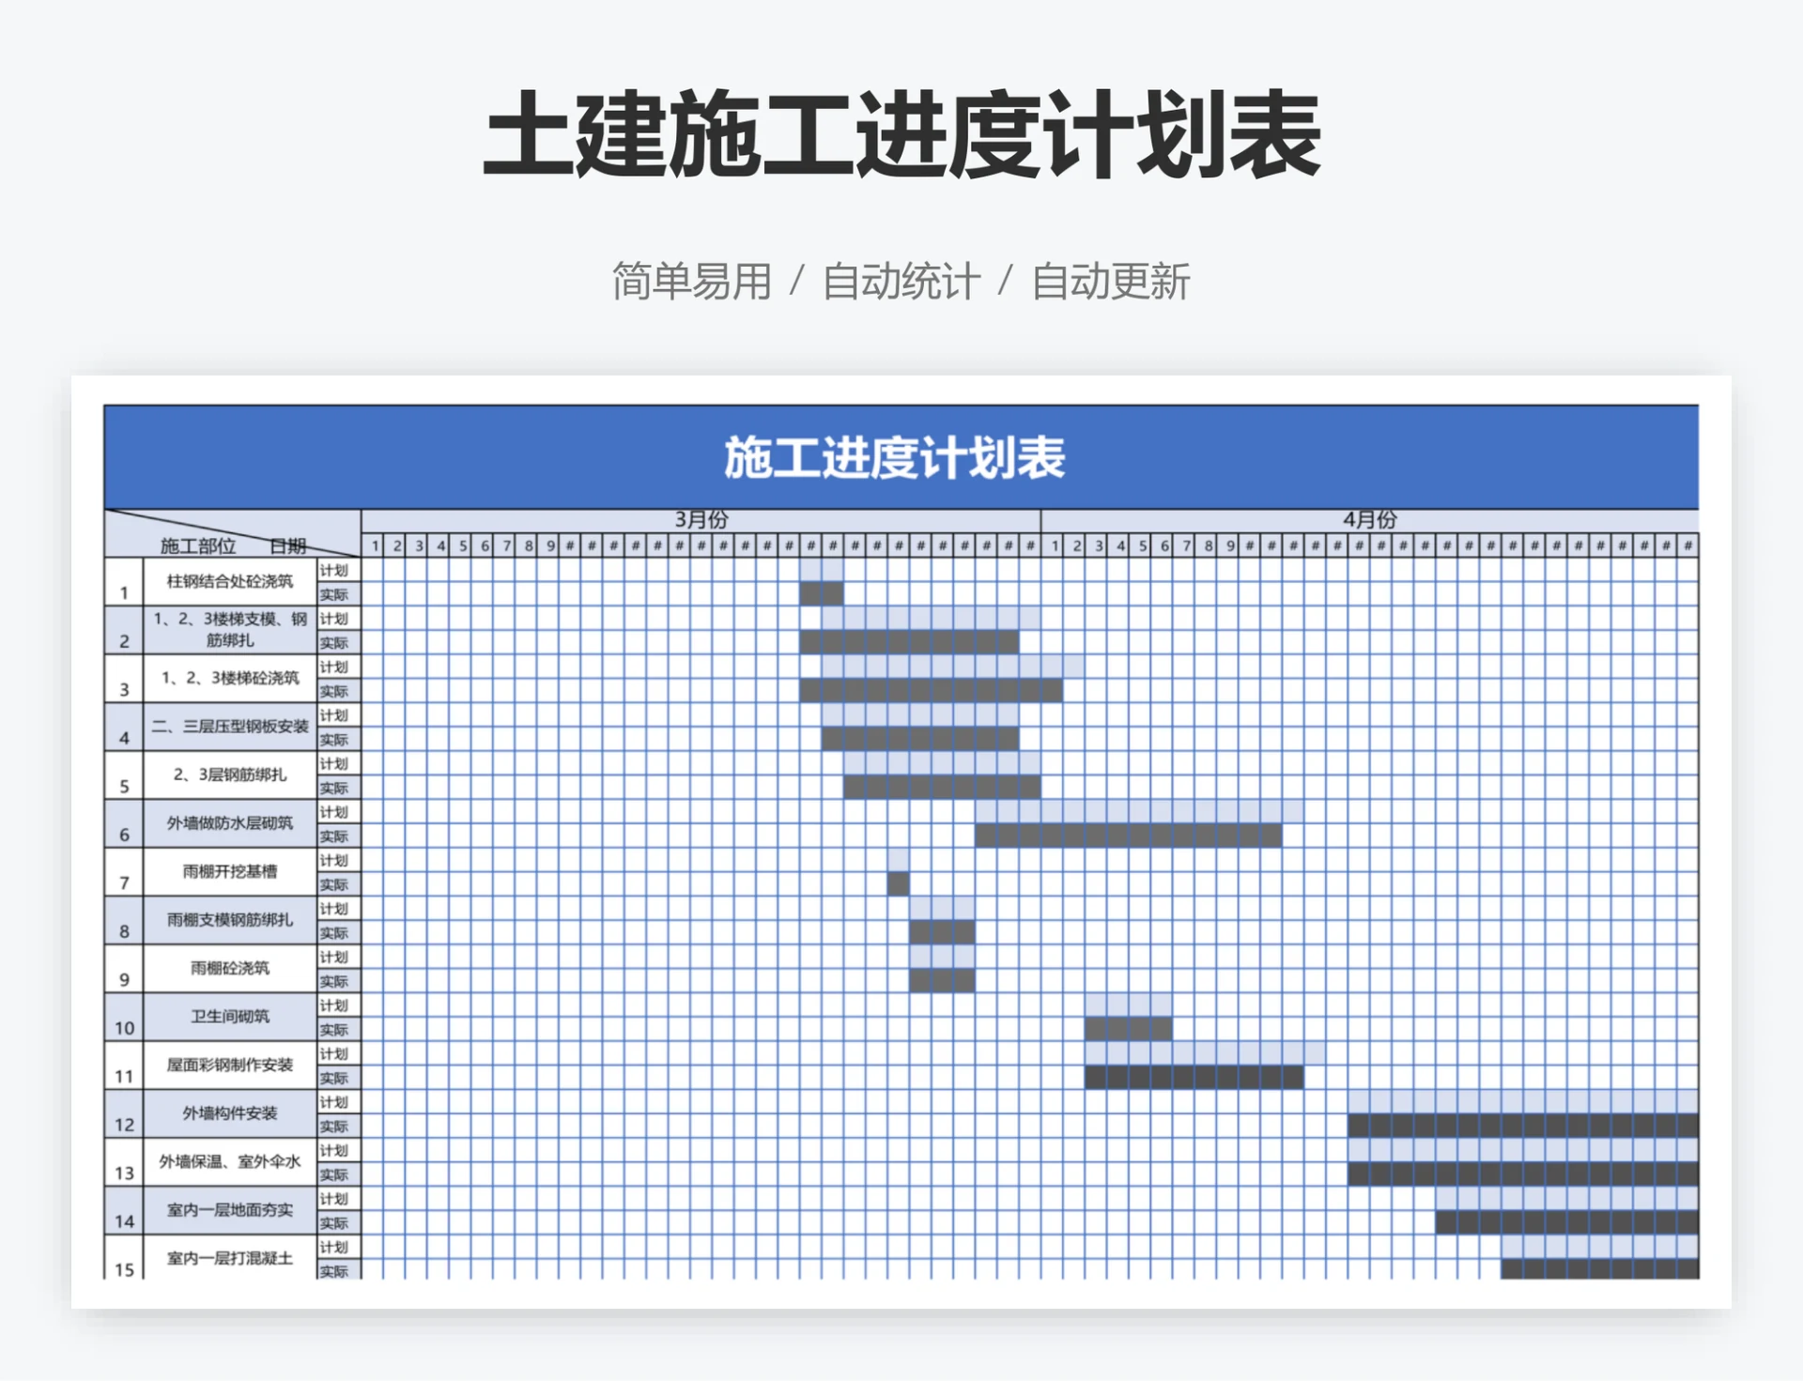1803x1381 pixels.
Task: Click row number 10 for 卫生间砌筑
Action: coord(123,1029)
